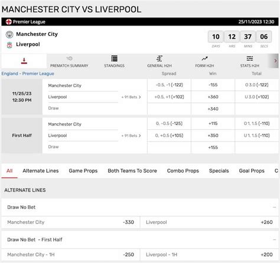The height and width of the screenshot is (263, 280).
Task: Select Under 3.0 total (+102)
Action: 257,97
